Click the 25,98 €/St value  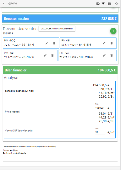click(106, 121)
